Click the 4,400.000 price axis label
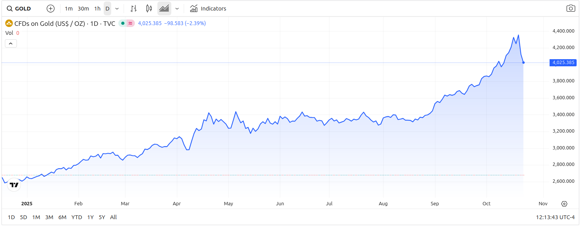Viewport: 580px width, 227px height. coord(563,31)
